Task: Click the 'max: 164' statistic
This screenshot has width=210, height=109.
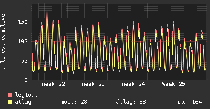Action: point(189,102)
